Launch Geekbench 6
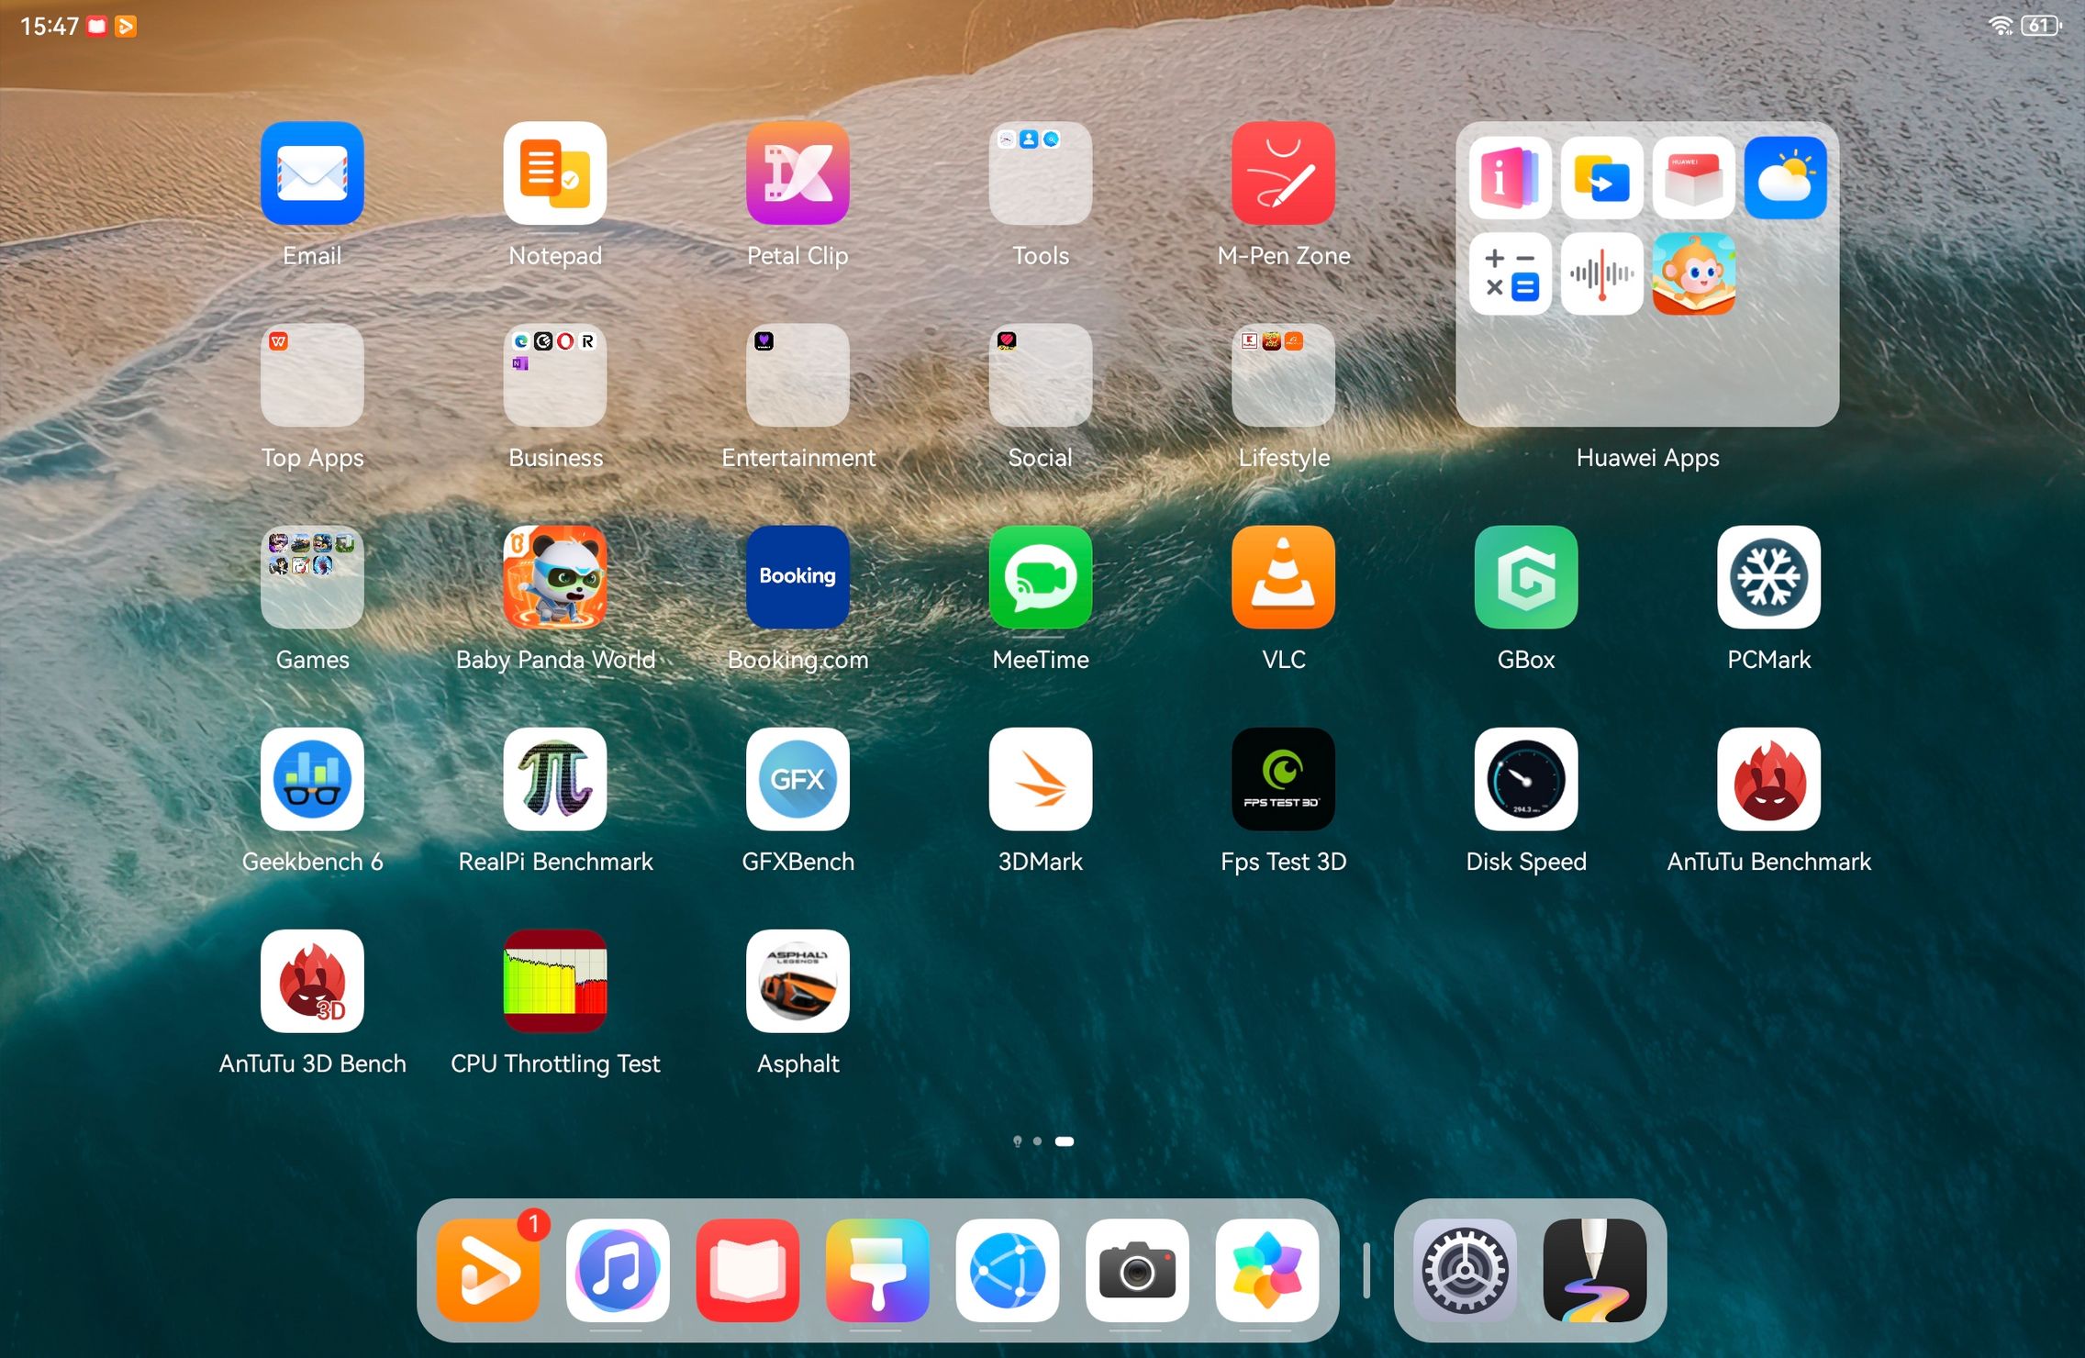Image resolution: width=2085 pixels, height=1358 pixels. click(x=312, y=779)
